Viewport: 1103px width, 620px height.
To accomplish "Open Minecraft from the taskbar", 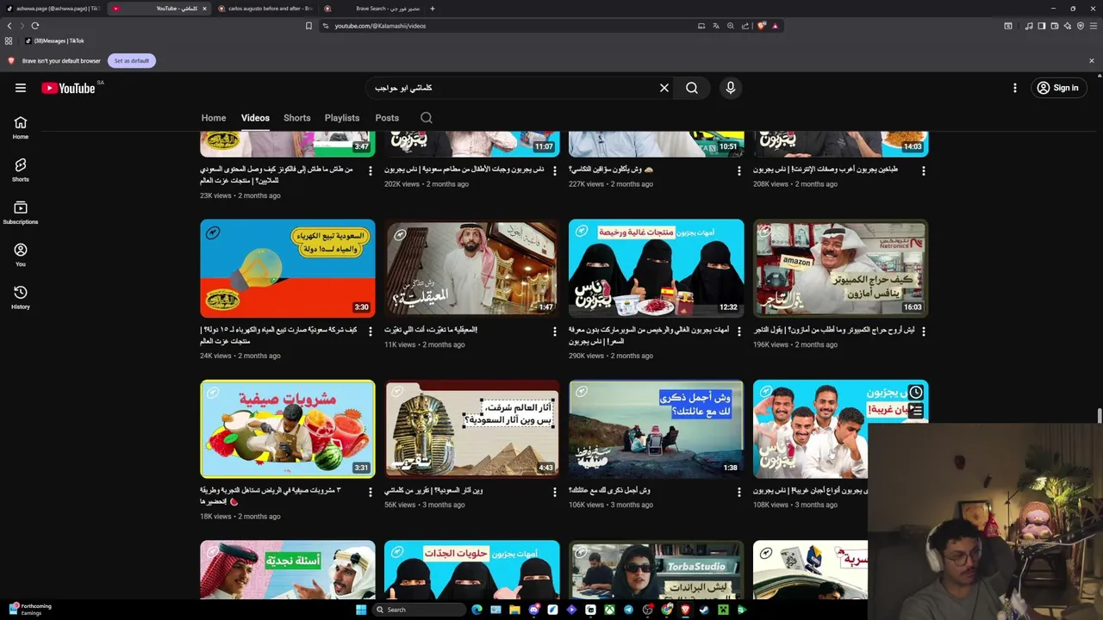I will (x=723, y=610).
